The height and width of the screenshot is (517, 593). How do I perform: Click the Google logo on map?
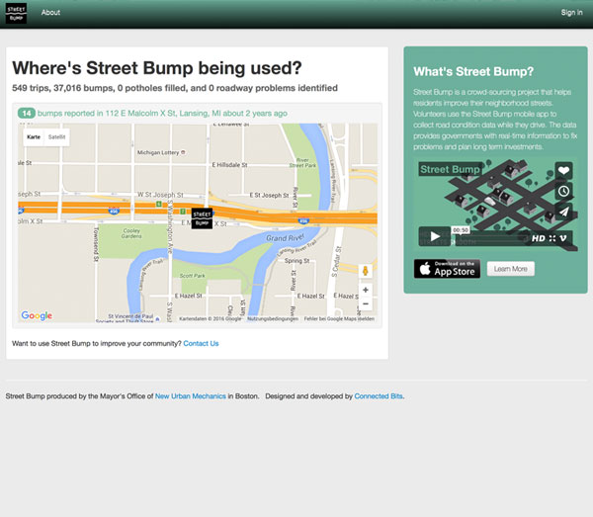[x=37, y=315]
